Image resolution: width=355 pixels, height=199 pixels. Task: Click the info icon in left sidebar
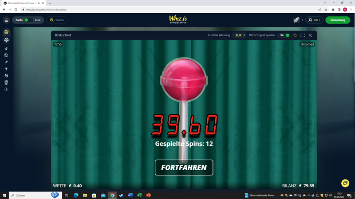[6, 89]
